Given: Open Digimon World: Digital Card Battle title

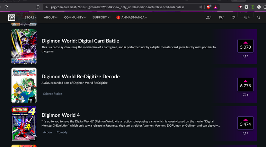Looking at the screenshot, I should pyautogui.click(x=80, y=41).
